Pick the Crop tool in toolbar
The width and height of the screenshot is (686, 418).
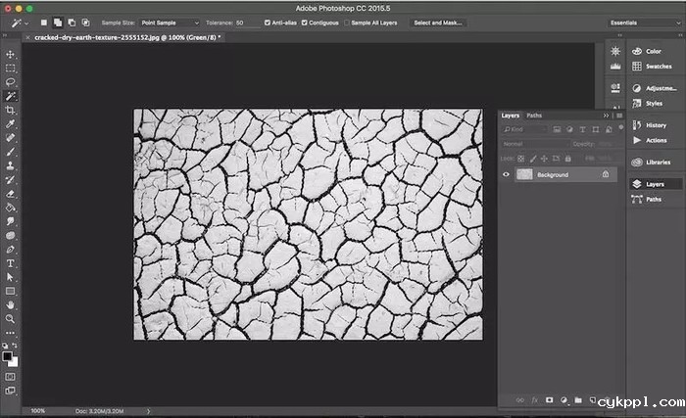point(11,111)
